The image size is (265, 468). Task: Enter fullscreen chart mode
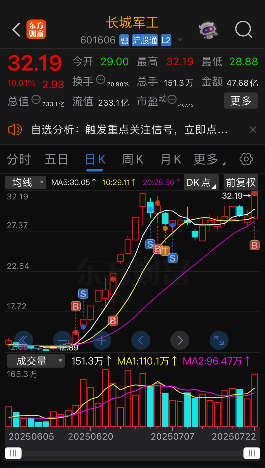[219, 340]
